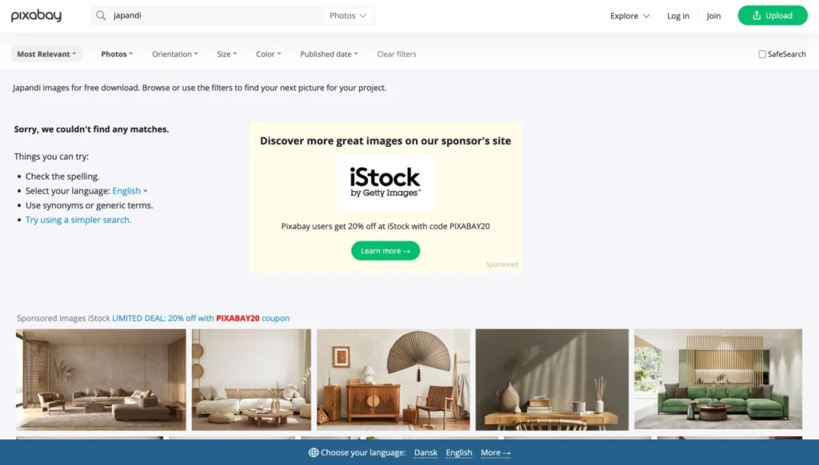Click the search magnifier icon

pyautogui.click(x=101, y=16)
